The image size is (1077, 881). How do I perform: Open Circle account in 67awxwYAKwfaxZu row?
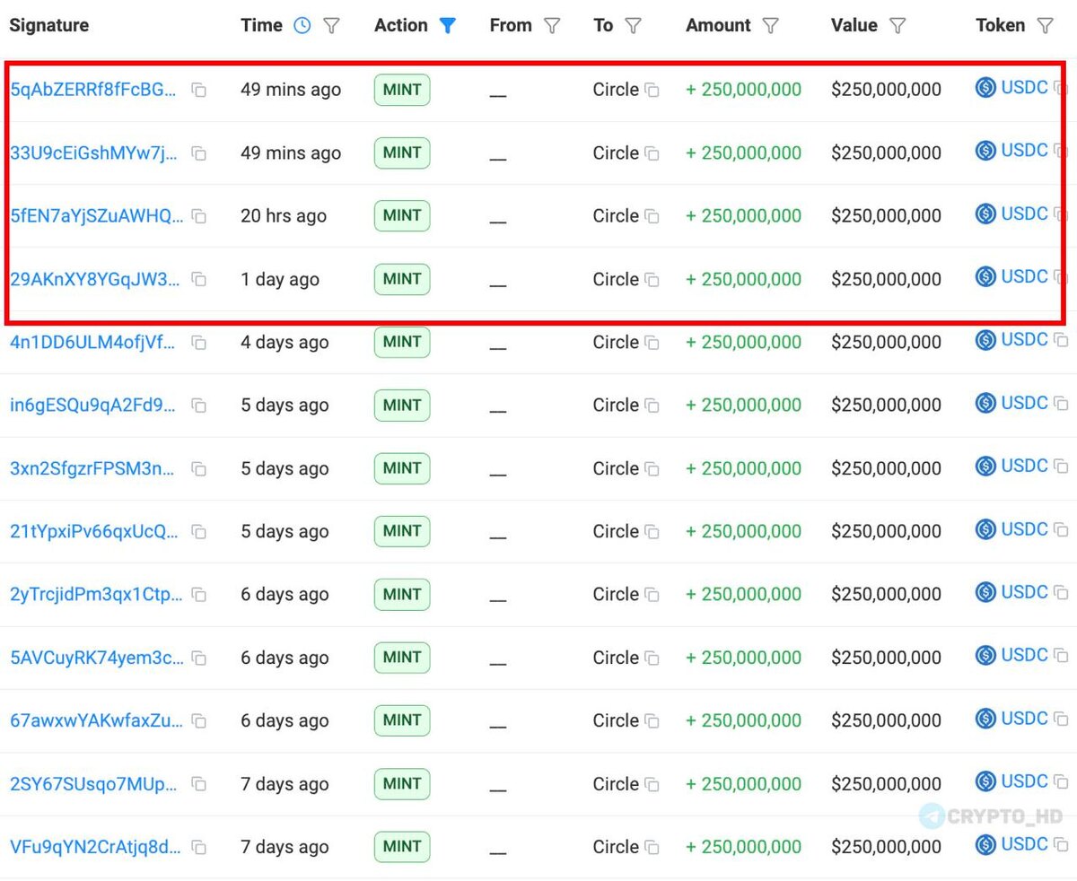616,720
